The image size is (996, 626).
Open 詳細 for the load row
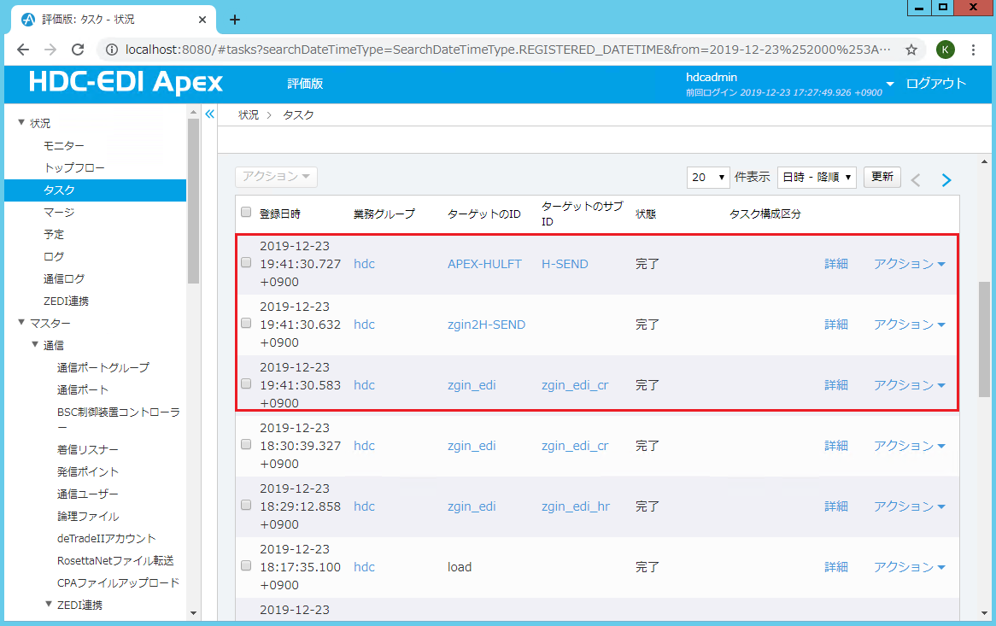click(836, 567)
